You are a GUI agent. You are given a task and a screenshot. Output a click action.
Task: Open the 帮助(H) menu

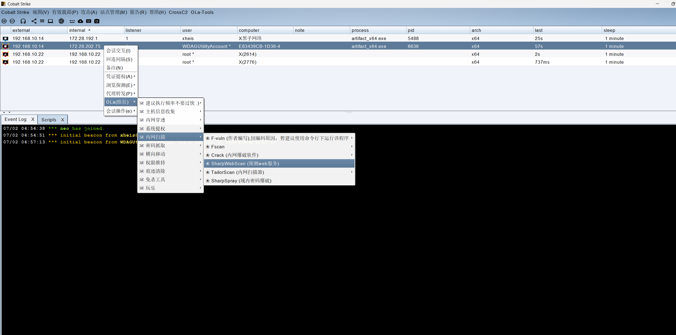click(158, 12)
